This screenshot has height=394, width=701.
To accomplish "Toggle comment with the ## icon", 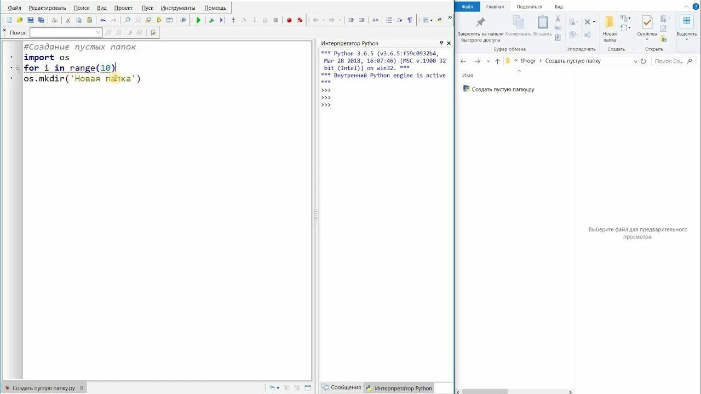I will pyautogui.click(x=375, y=20).
